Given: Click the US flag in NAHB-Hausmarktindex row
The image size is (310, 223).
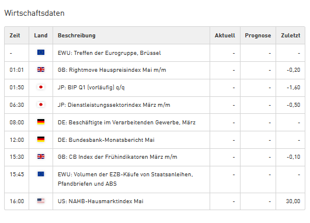Looking at the screenshot, I should (41, 201).
